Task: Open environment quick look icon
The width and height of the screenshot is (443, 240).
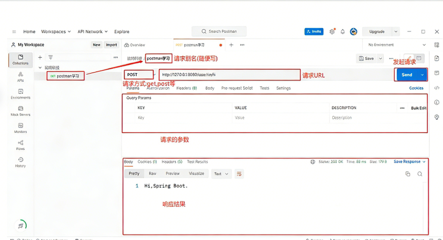Action: (437, 45)
